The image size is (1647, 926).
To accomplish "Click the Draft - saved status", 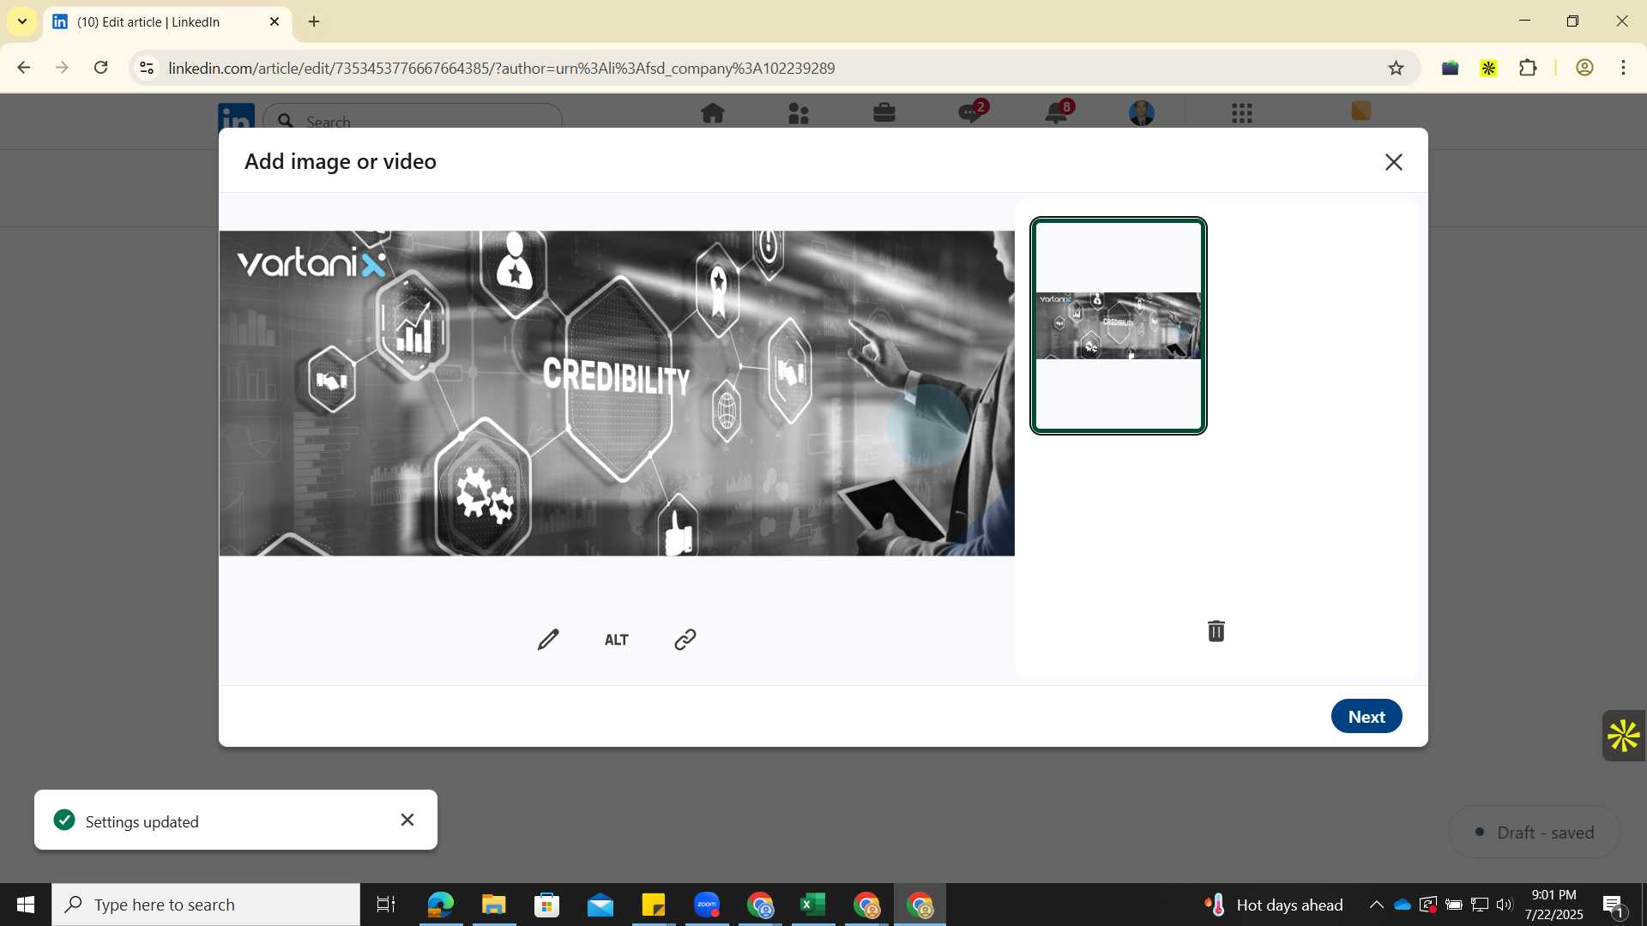I will coord(1535,833).
